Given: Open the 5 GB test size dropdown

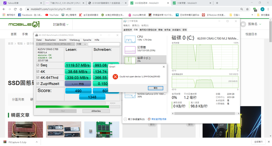Looking at the screenshot, I should (x=81, y=44).
